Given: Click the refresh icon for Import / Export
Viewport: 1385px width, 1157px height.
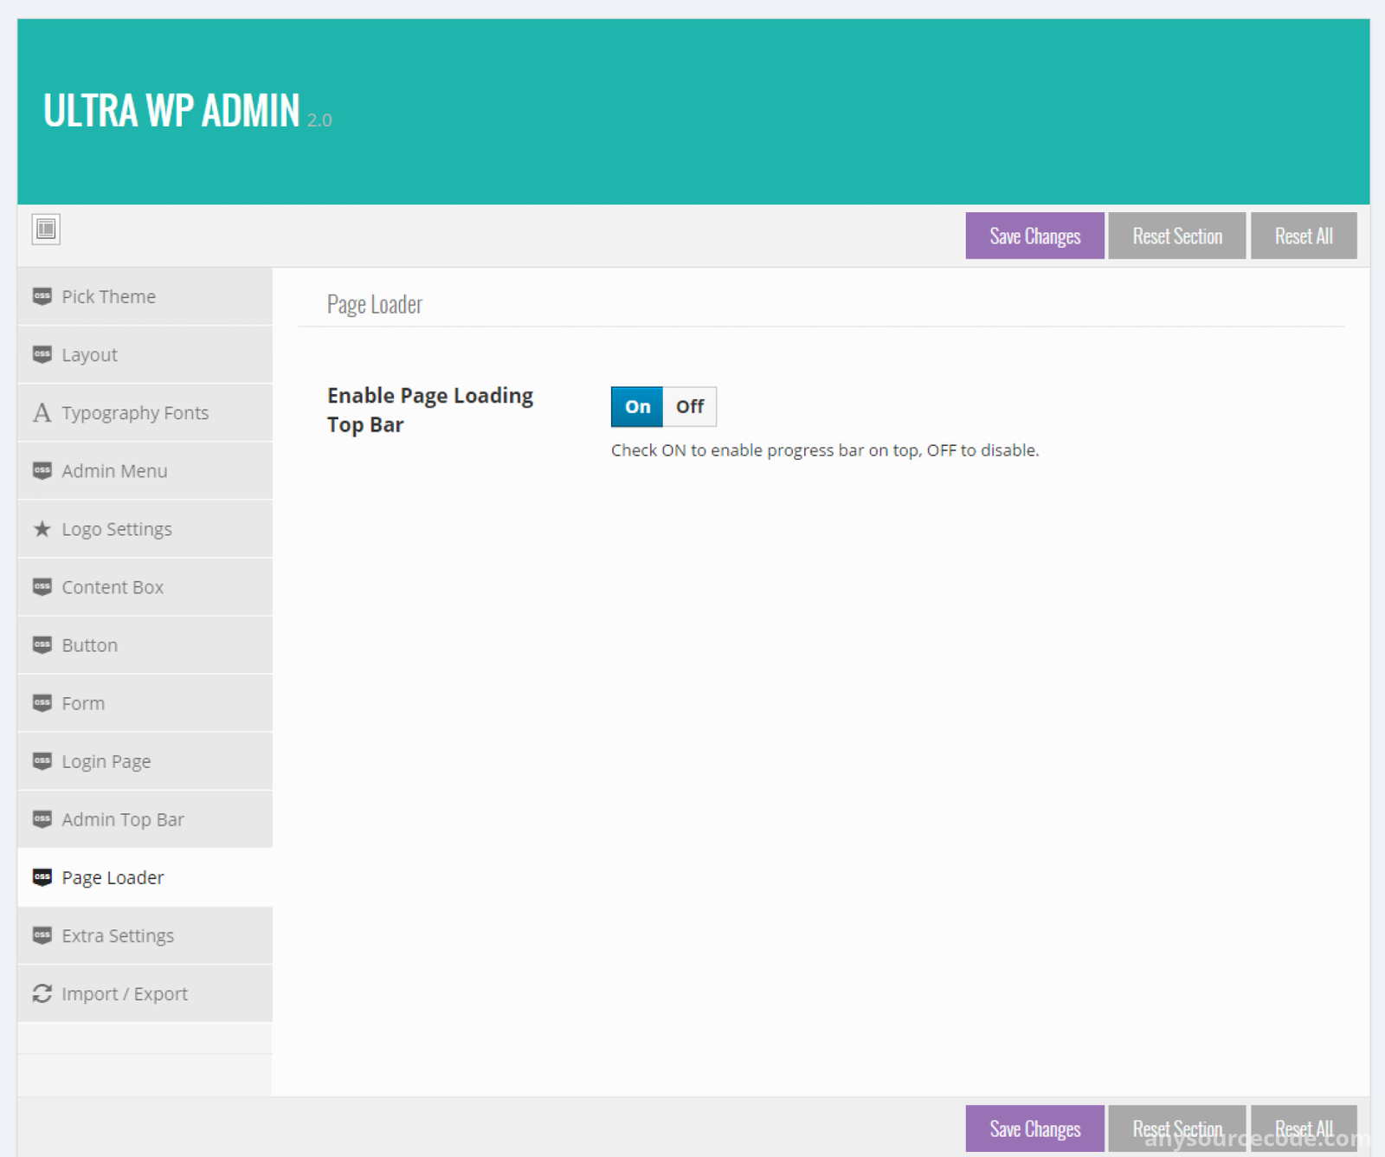Looking at the screenshot, I should 42,993.
